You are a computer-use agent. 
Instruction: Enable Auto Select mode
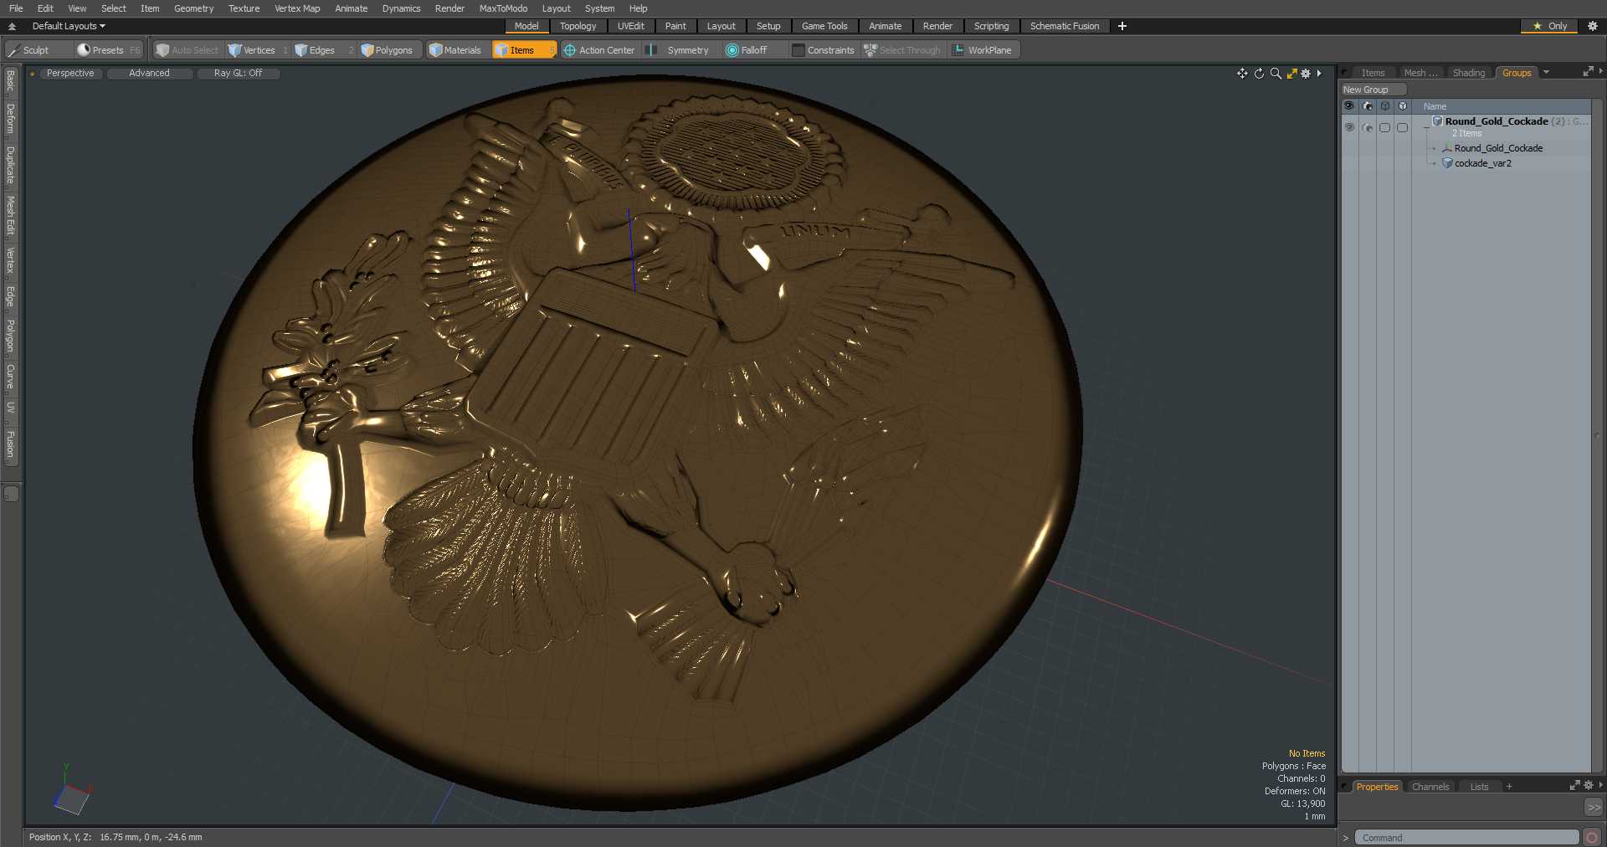pyautogui.click(x=187, y=50)
